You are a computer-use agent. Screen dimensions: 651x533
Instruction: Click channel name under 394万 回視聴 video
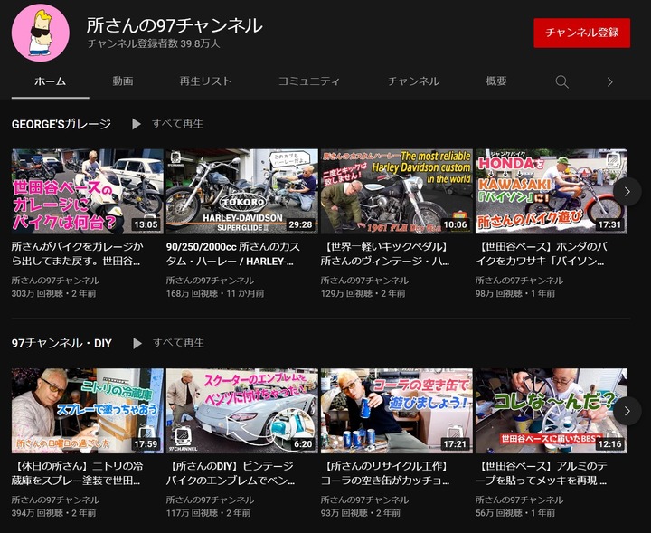(56, 500)
